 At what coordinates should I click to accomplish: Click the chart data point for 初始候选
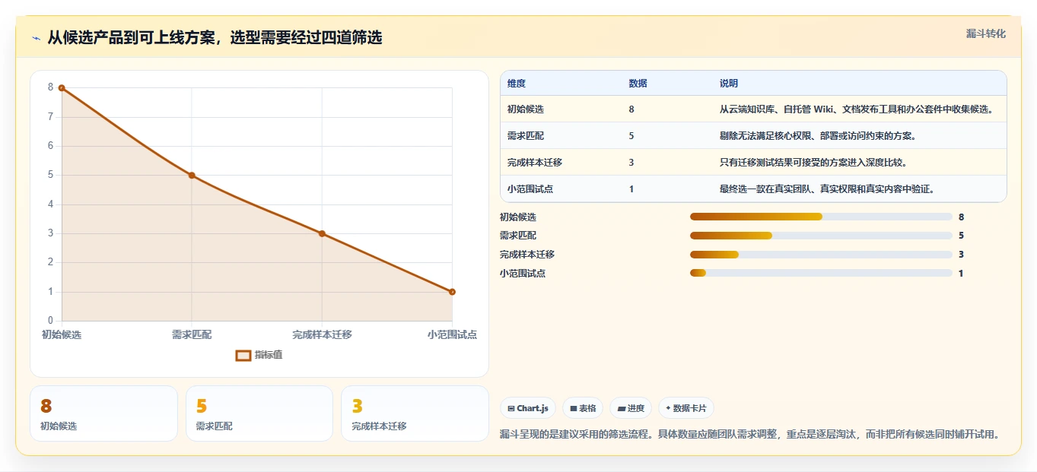(x=62, y=88)
